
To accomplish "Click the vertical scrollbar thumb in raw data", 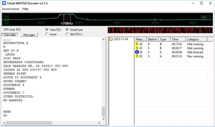I will point(104,112).
